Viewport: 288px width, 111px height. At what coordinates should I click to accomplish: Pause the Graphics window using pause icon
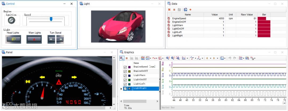(x=127, y=58)
